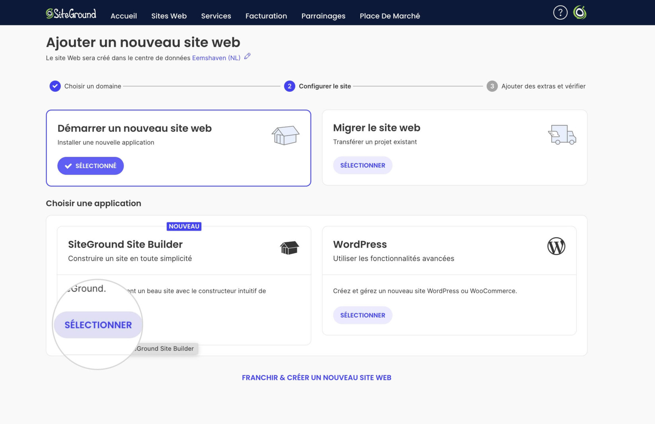Click Démarrer un nouveau site web heading
The height and width of the screenshot is (424, 655).
[x=135, y=128]
